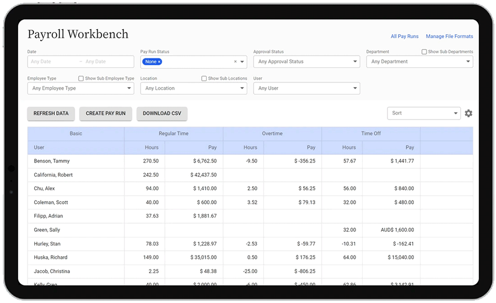The image size is (496, 303).
Task: Click the end Any Date field
Action: 107,62
